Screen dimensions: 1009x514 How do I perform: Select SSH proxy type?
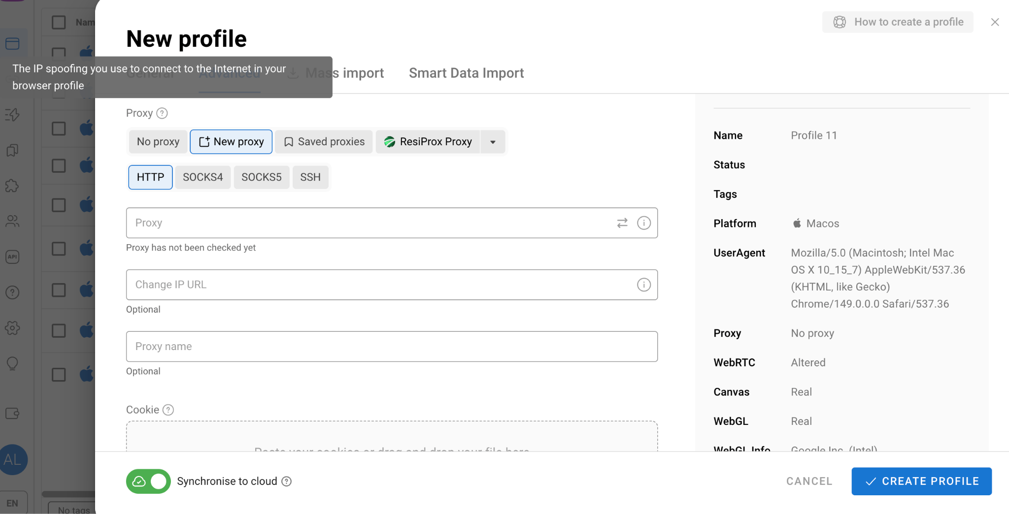(310, 177)
